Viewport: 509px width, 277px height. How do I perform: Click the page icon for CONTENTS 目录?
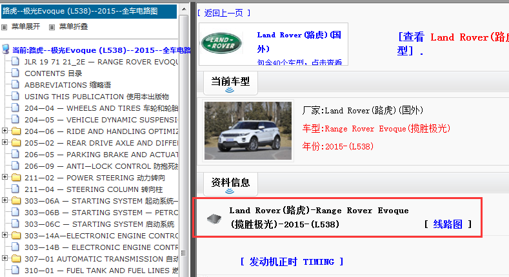point(15,73)
